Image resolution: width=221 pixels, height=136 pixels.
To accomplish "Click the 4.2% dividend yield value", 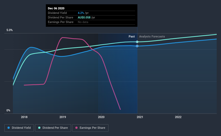I will [x=81, y=13].
